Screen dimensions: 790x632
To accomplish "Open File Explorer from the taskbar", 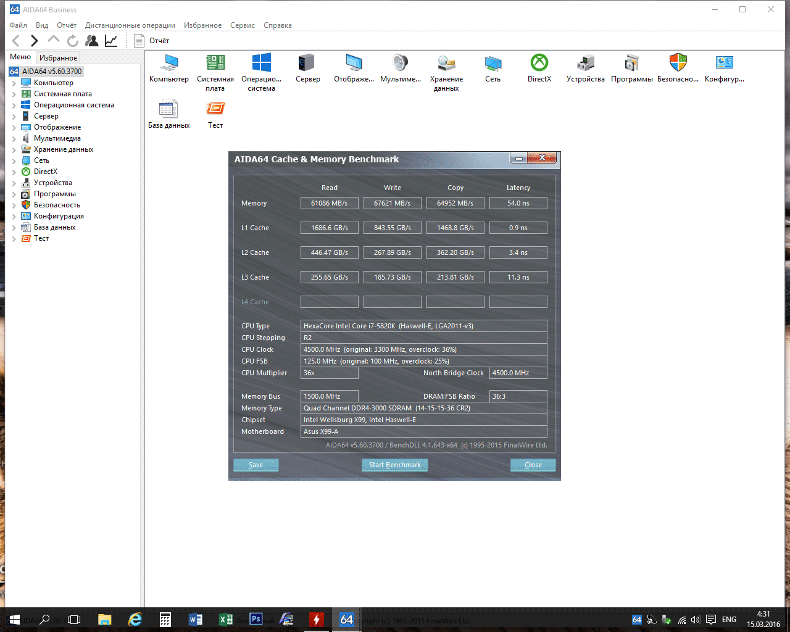I will (105, 620).
